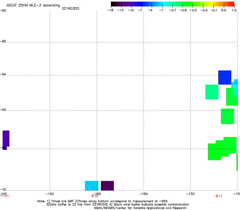Click the "-13" color scale label

(120, 10)
